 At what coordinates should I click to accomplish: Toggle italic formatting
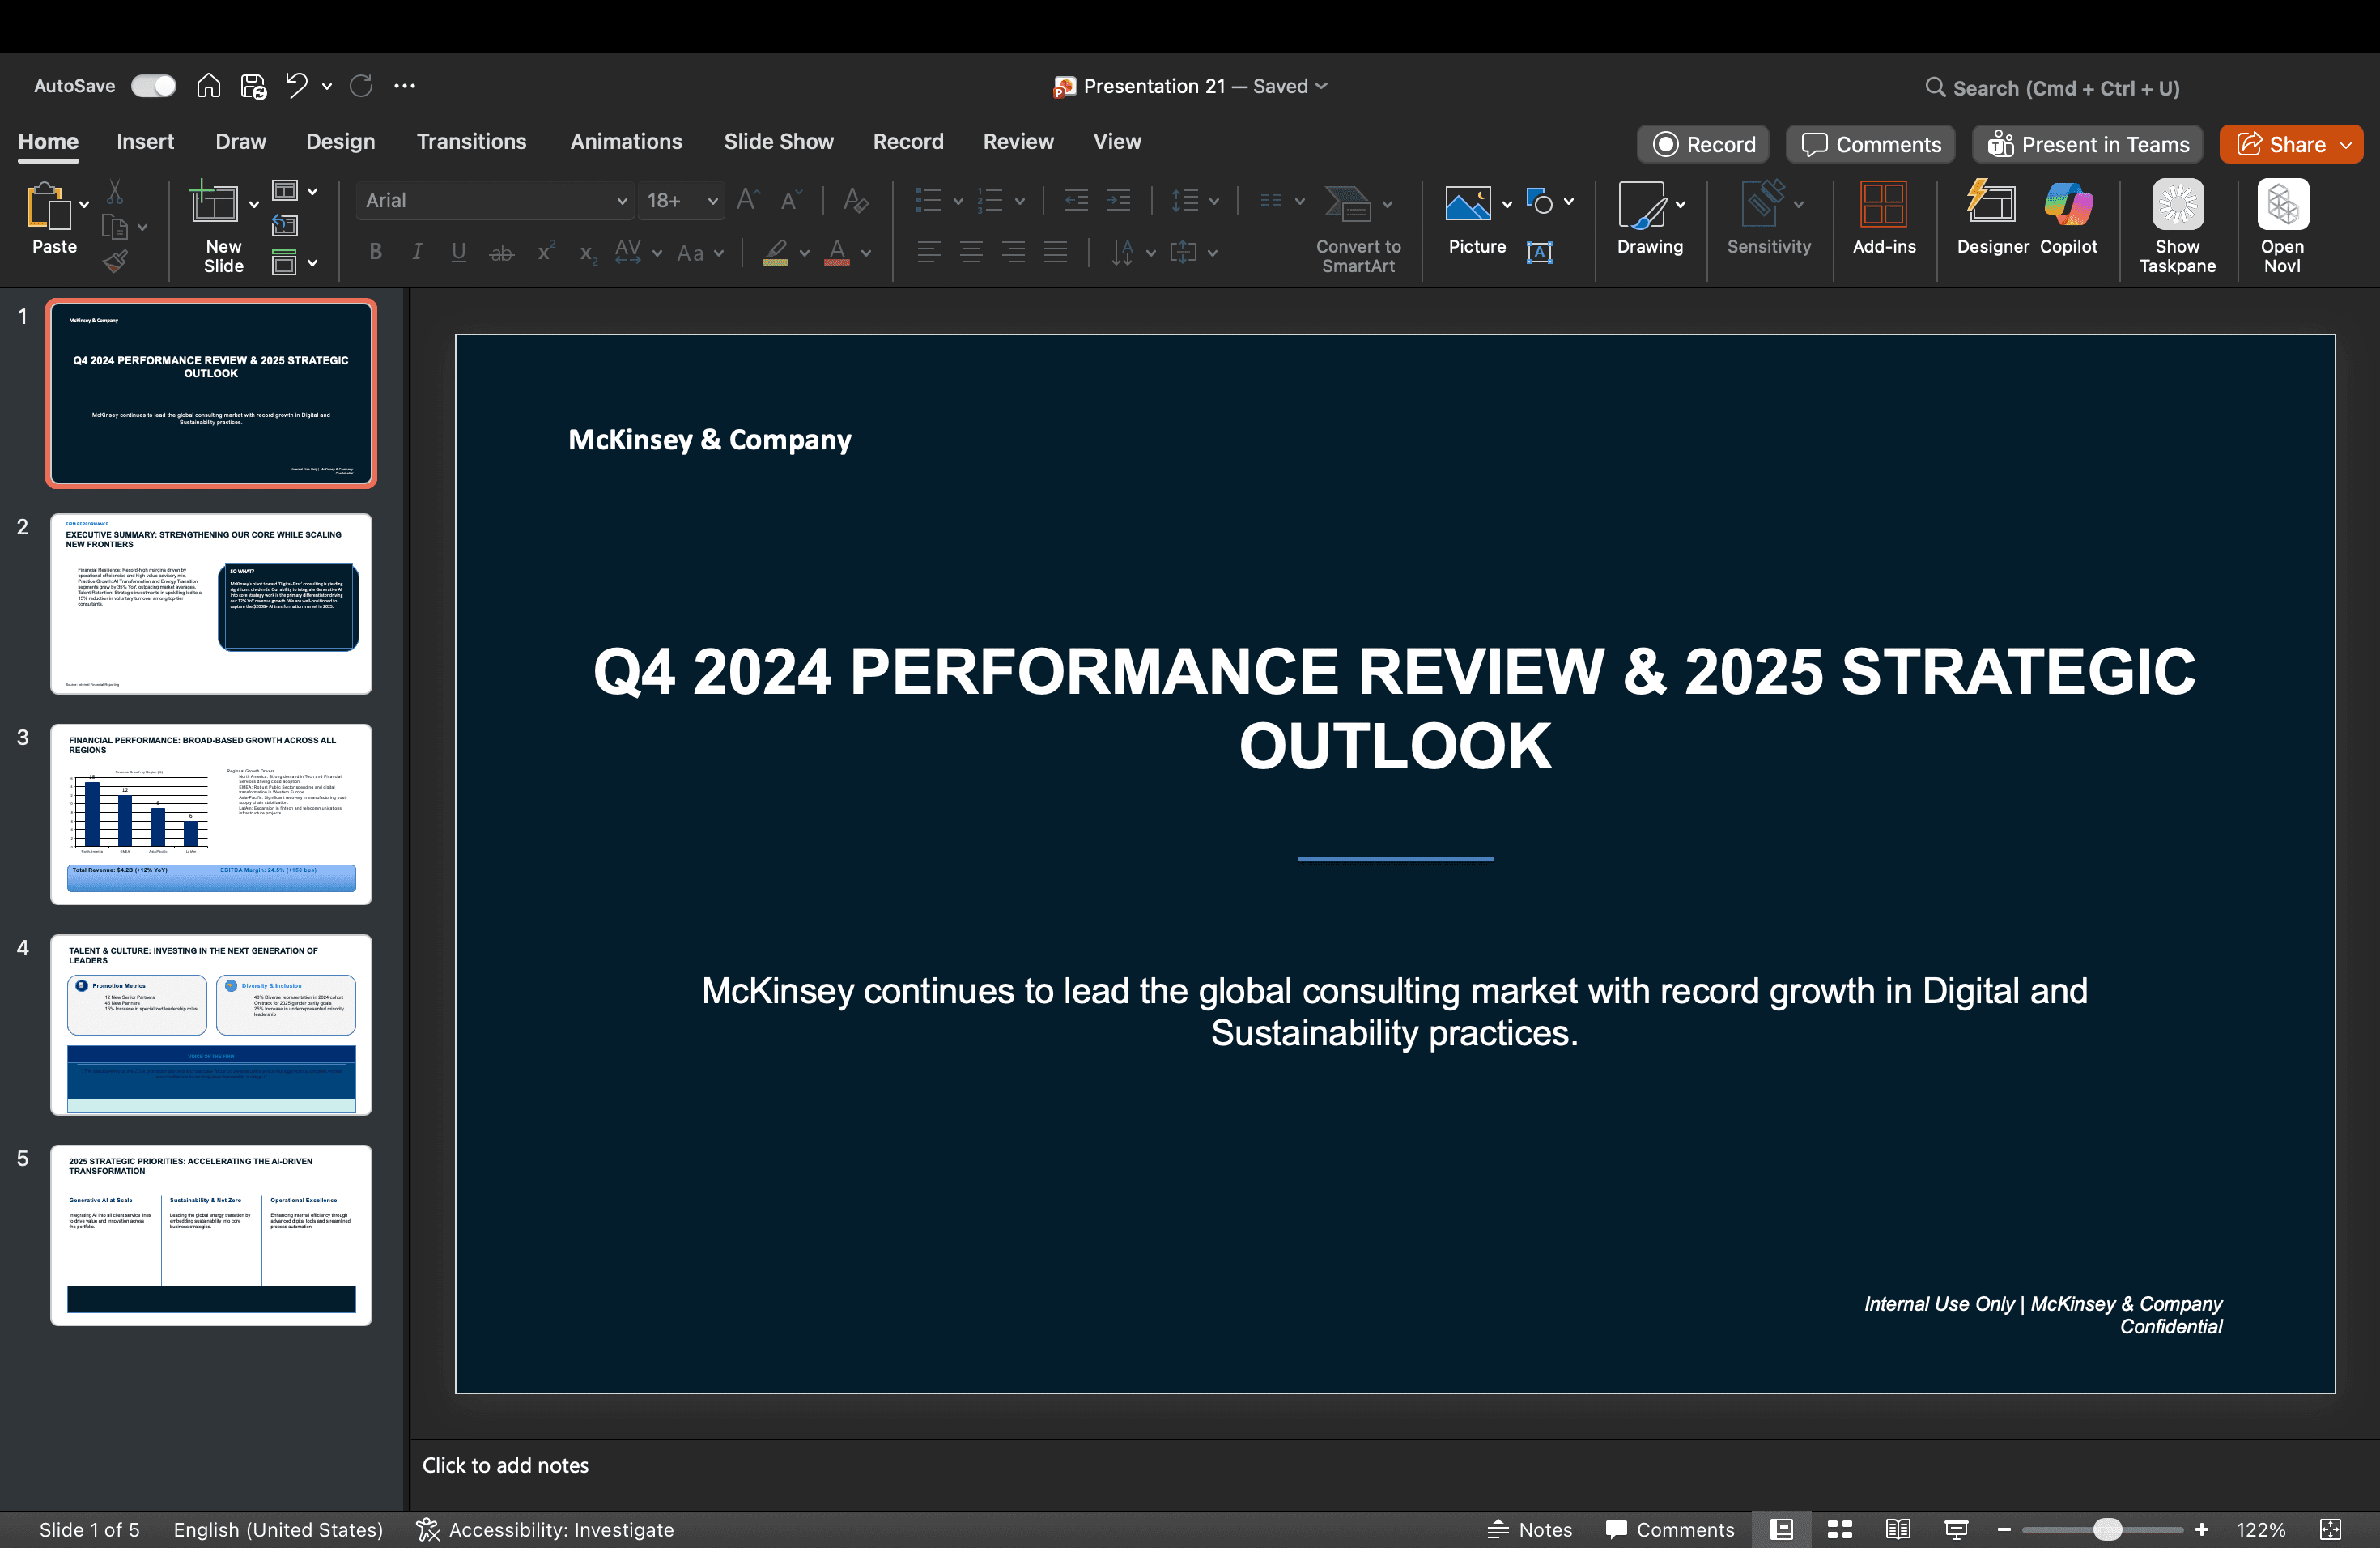[x=417, y=252]
